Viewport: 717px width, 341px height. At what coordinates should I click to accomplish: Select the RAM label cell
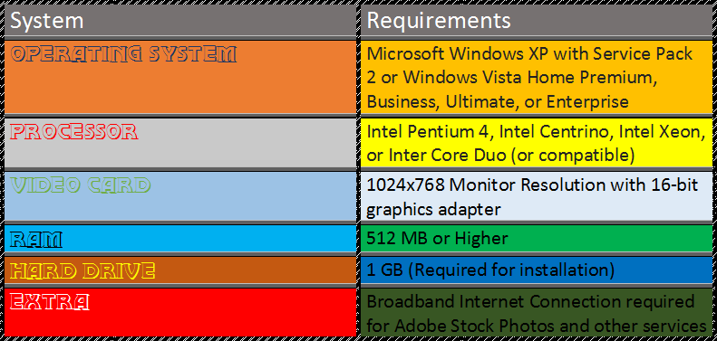click(x=180, y=238)
